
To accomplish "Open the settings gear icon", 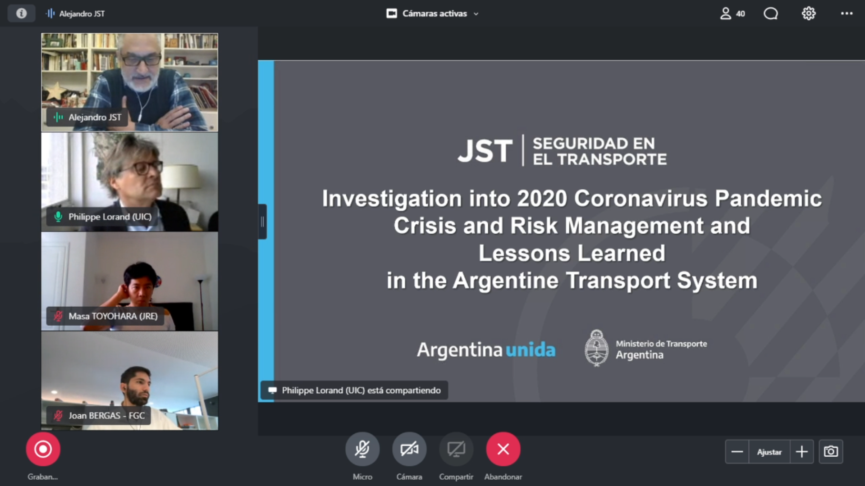I will 808,14.
